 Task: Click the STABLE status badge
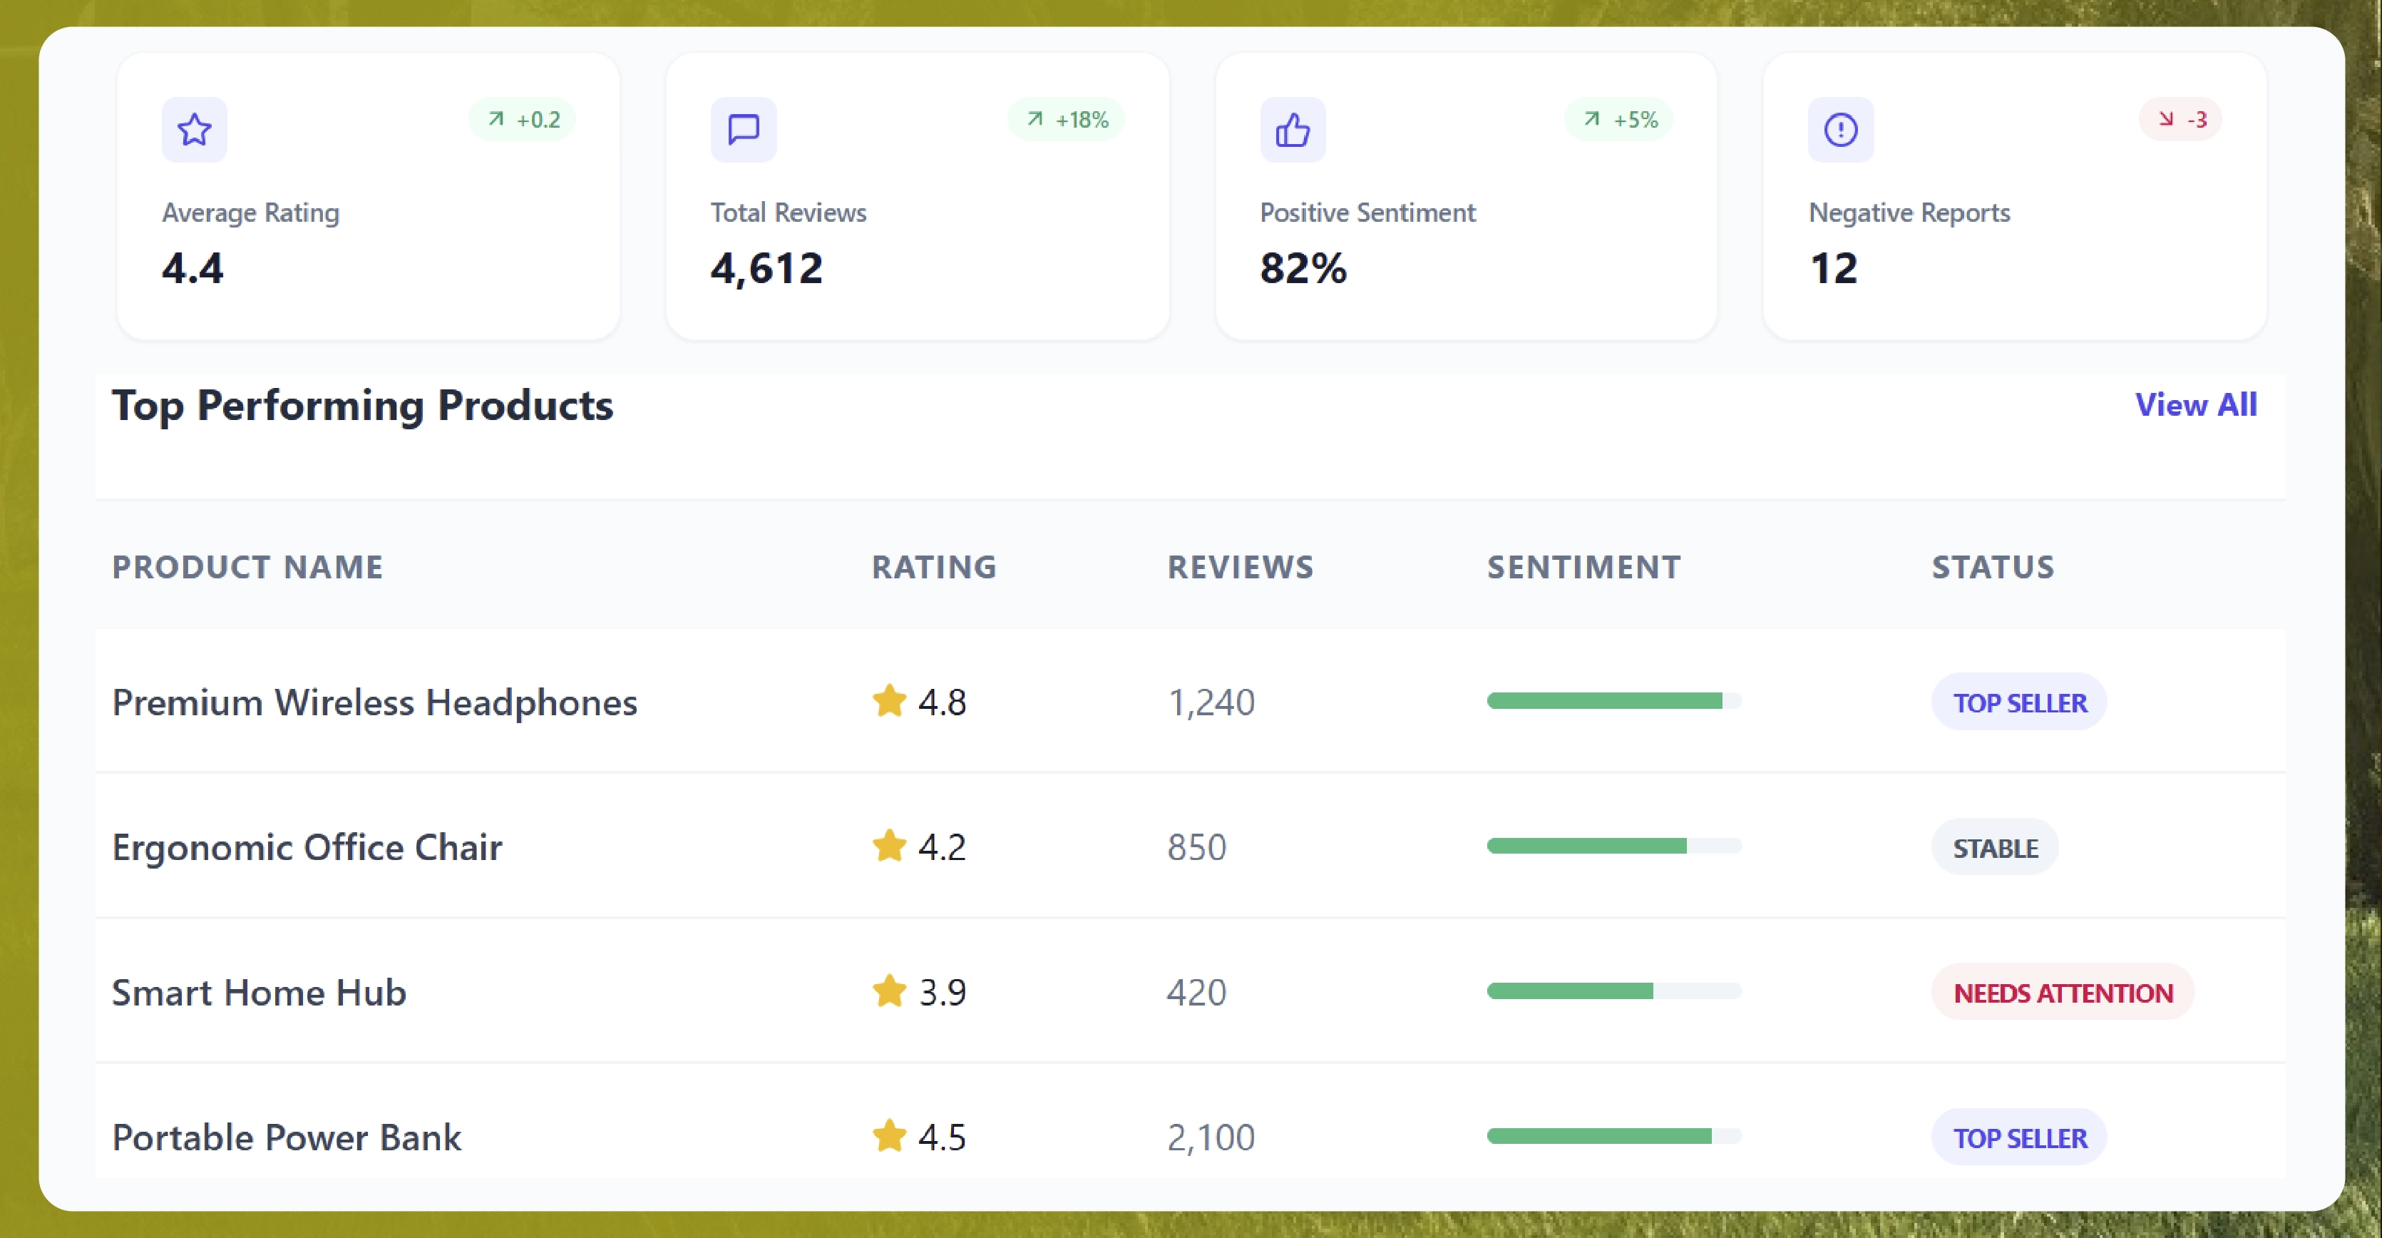coord(1995,848)
